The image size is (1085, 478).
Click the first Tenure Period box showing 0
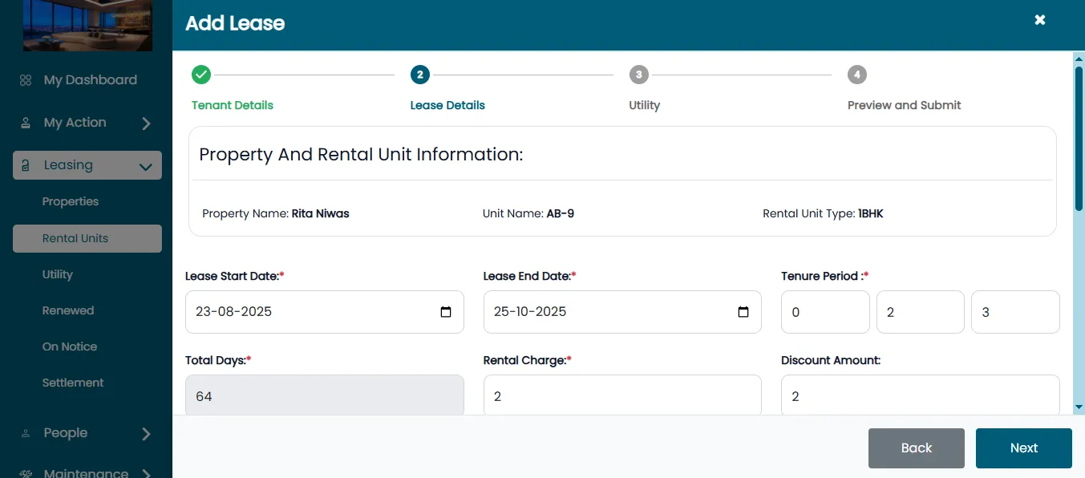click(x=825, y=312)
